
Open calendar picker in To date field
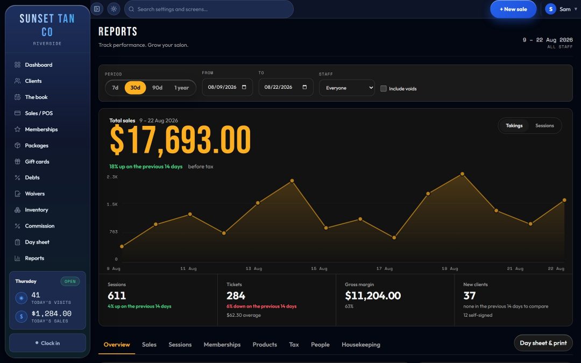coord(304,87)
